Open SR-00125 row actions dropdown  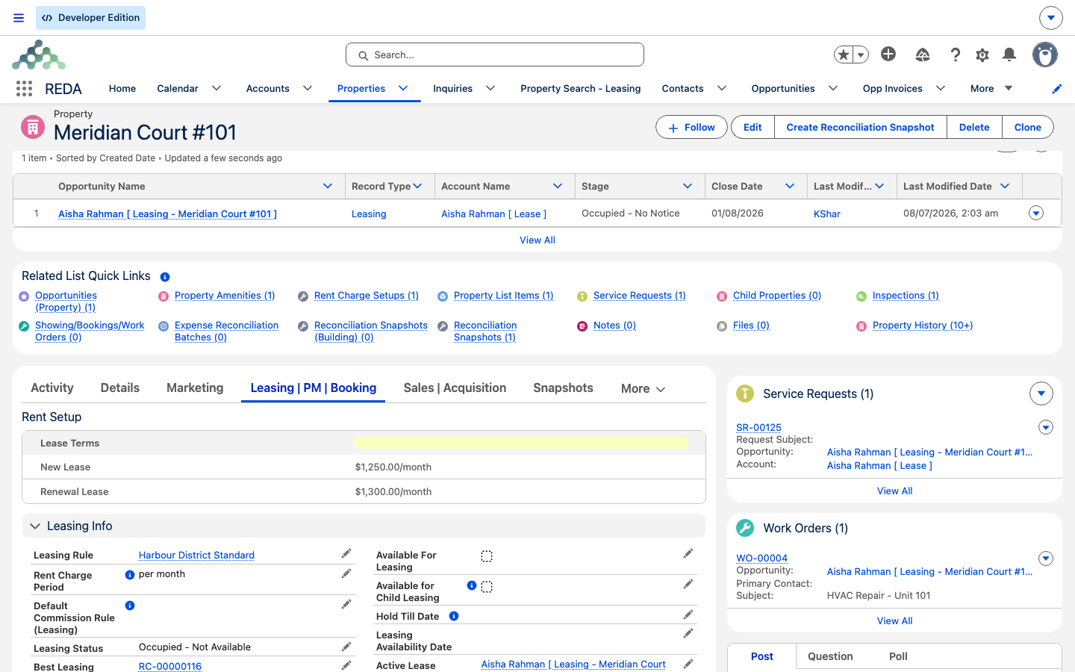[1046, 427]
